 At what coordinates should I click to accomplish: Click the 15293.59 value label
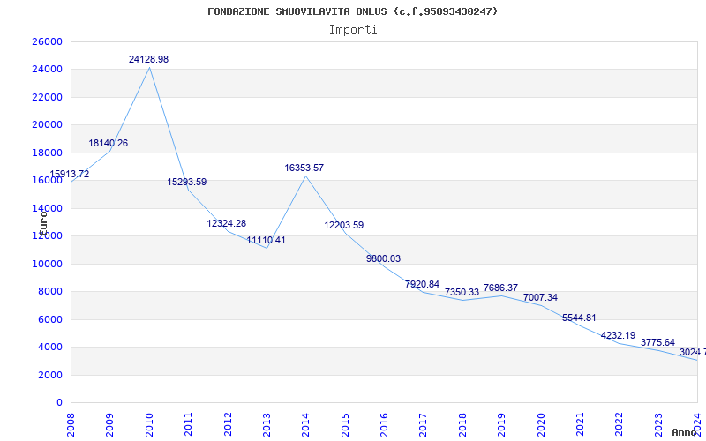(x=187, y=182)
